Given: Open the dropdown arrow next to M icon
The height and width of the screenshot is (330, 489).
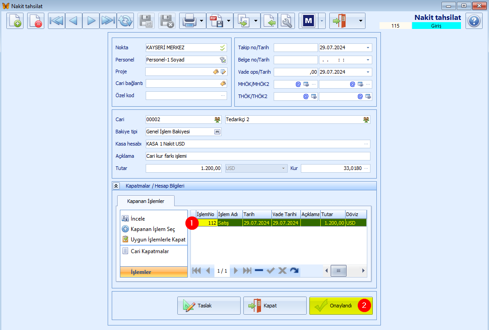Looking at the screenshot, I should (322, 21).
